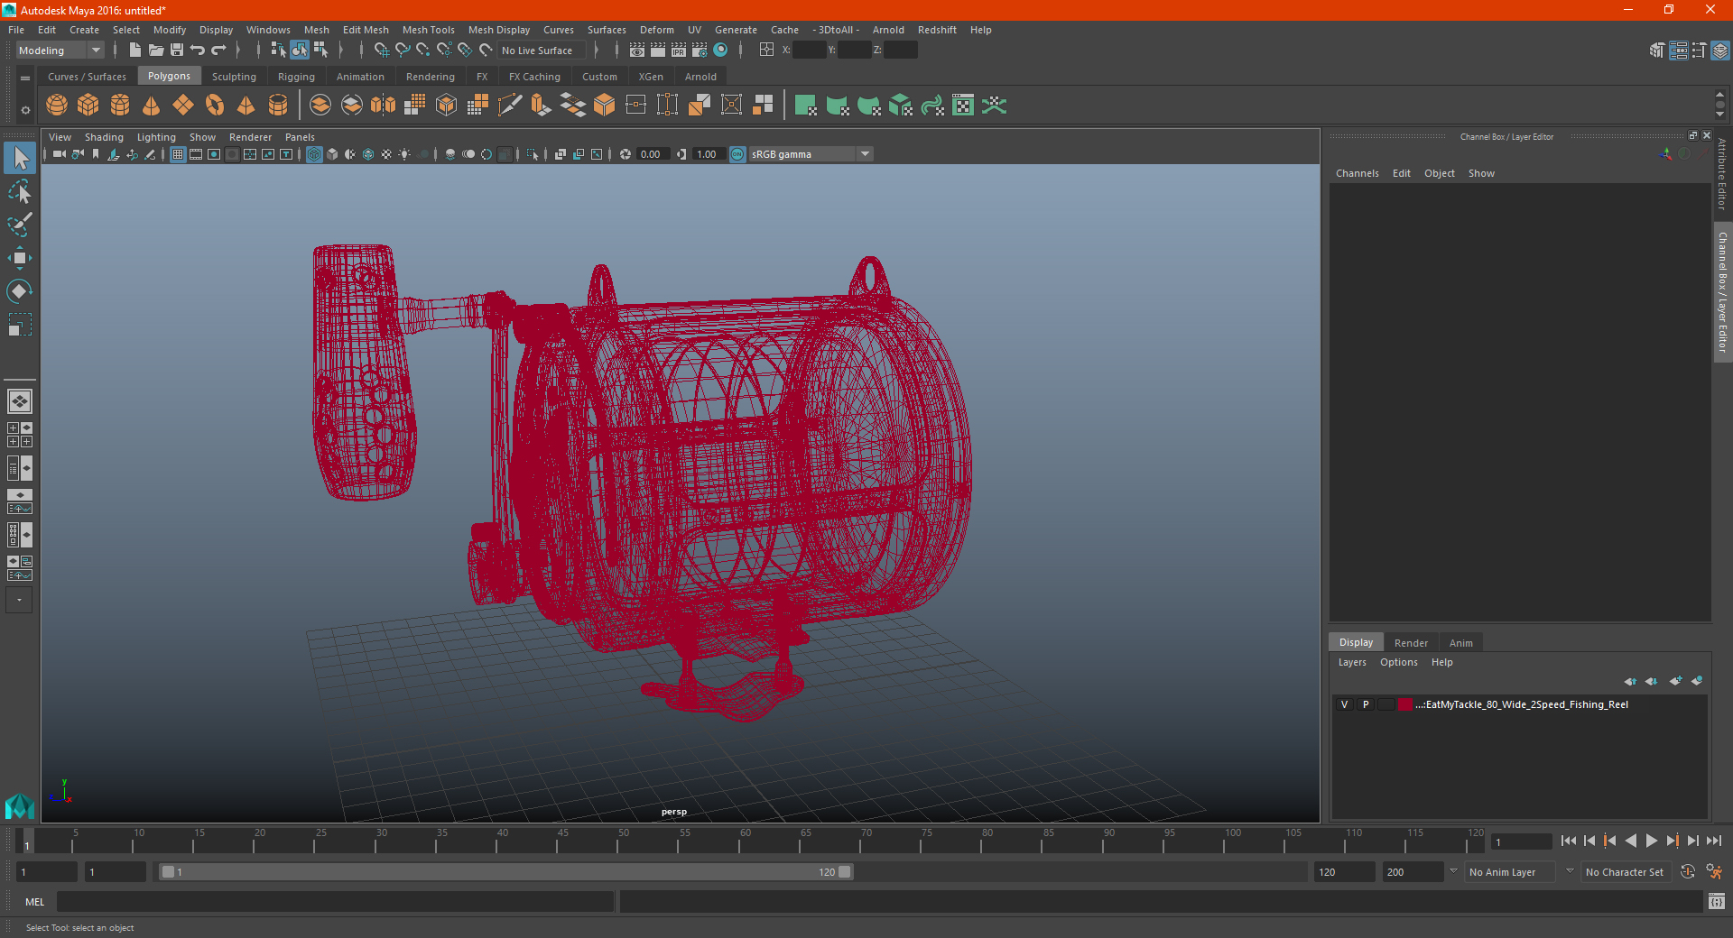Screen dimensions: 1733x938
Task: Create a polygon cube from the shelf
Action: pos(88,106)
